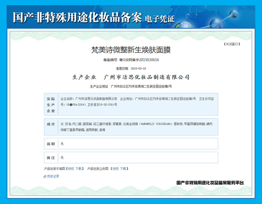The width and height of the screenshot is (262, 204).
Task: Open the 历史记录 link
Action: click(53, 176)
